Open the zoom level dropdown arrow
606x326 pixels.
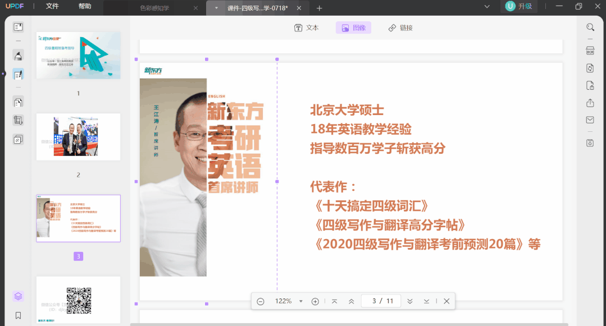[x=300, y=301]
